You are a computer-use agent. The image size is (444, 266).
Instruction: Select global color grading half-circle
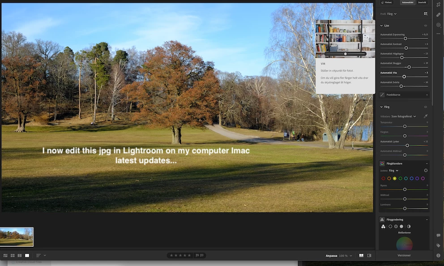point(409,226)
